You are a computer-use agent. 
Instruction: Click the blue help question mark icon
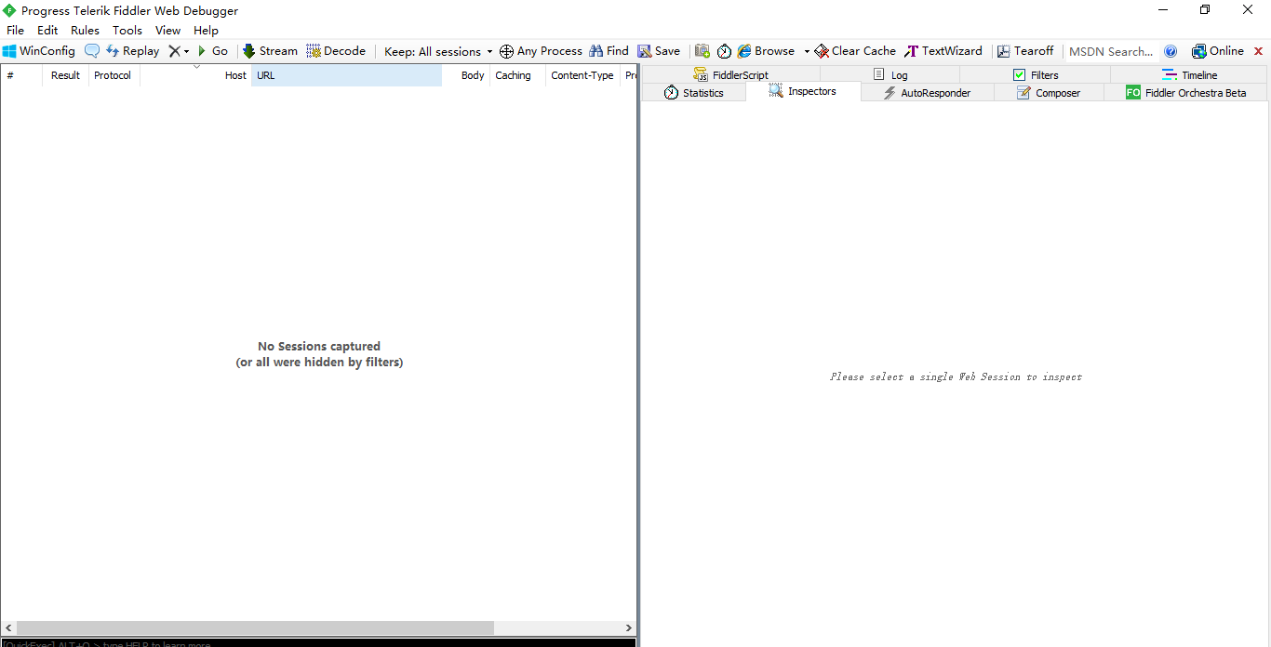pos(1171,51)
